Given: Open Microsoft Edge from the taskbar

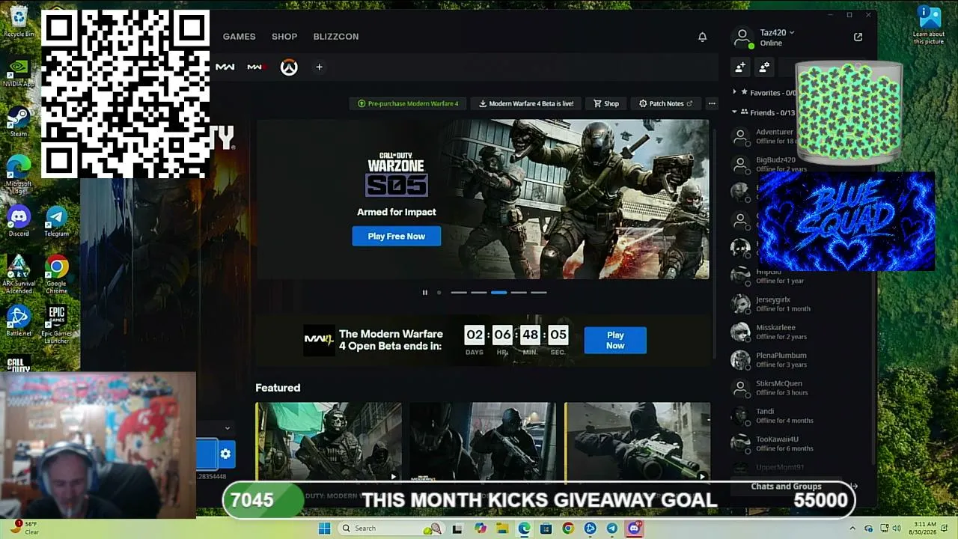Looking at the screenshot, I should [x=524, y=529].
